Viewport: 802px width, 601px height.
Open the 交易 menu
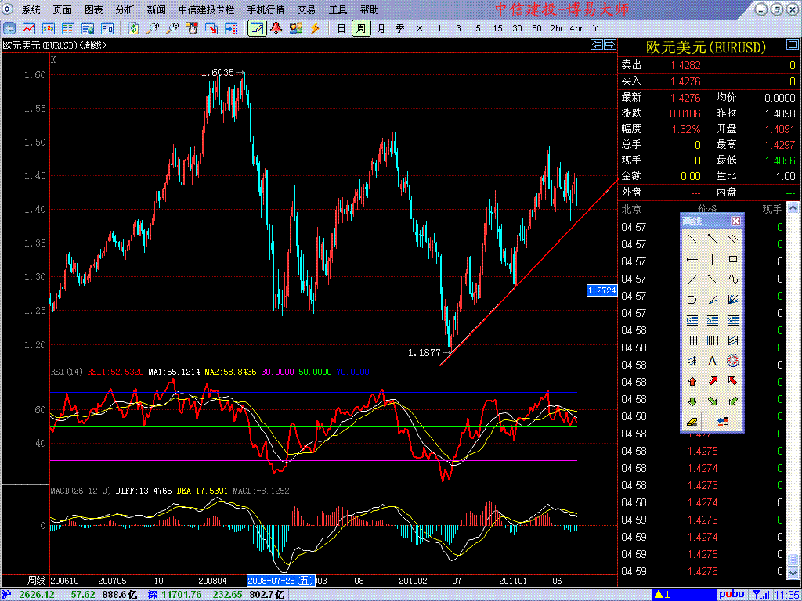pyautogui.click(x=306, y=10)
